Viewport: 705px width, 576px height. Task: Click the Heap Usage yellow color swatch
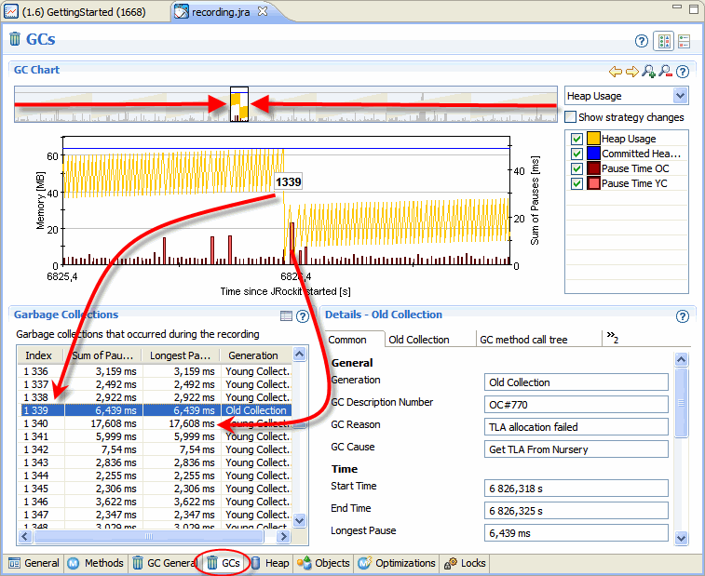(x=592, y=139)
